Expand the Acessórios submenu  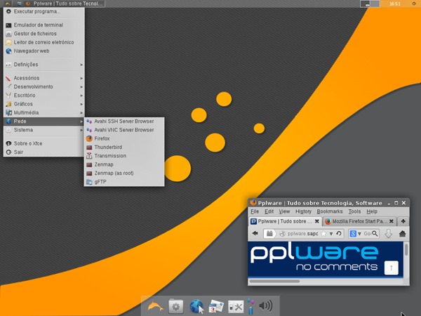[44, 78]
